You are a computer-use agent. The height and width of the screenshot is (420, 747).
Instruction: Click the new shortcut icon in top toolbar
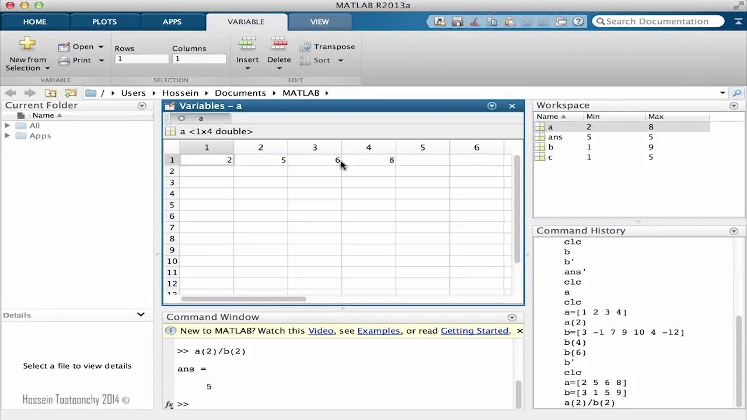[439, 22]
